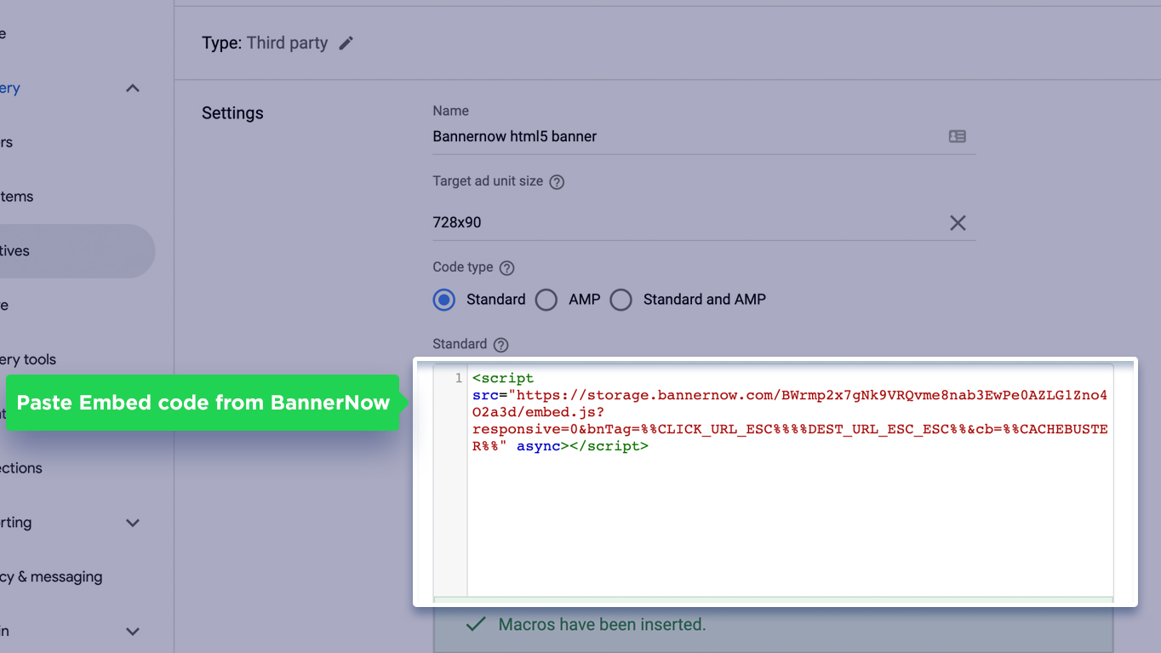Open the Privacy & messaging sidebar entry
Viewport: 1161px width, 653px height.
[x=51, y=577]
